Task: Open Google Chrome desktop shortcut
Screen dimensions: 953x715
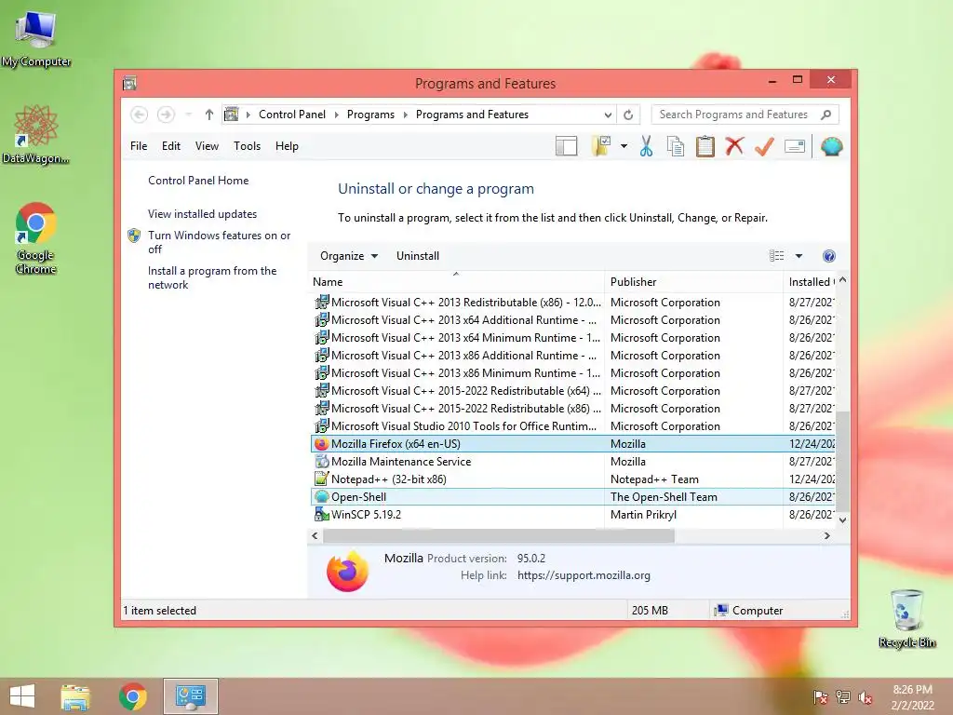Action: point(36,237)
